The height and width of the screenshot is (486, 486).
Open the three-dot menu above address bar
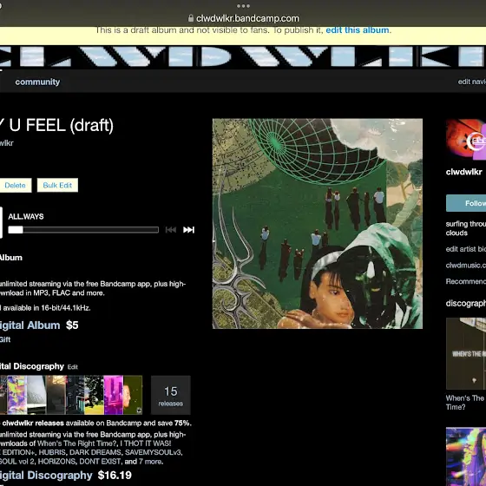[243, 6]
